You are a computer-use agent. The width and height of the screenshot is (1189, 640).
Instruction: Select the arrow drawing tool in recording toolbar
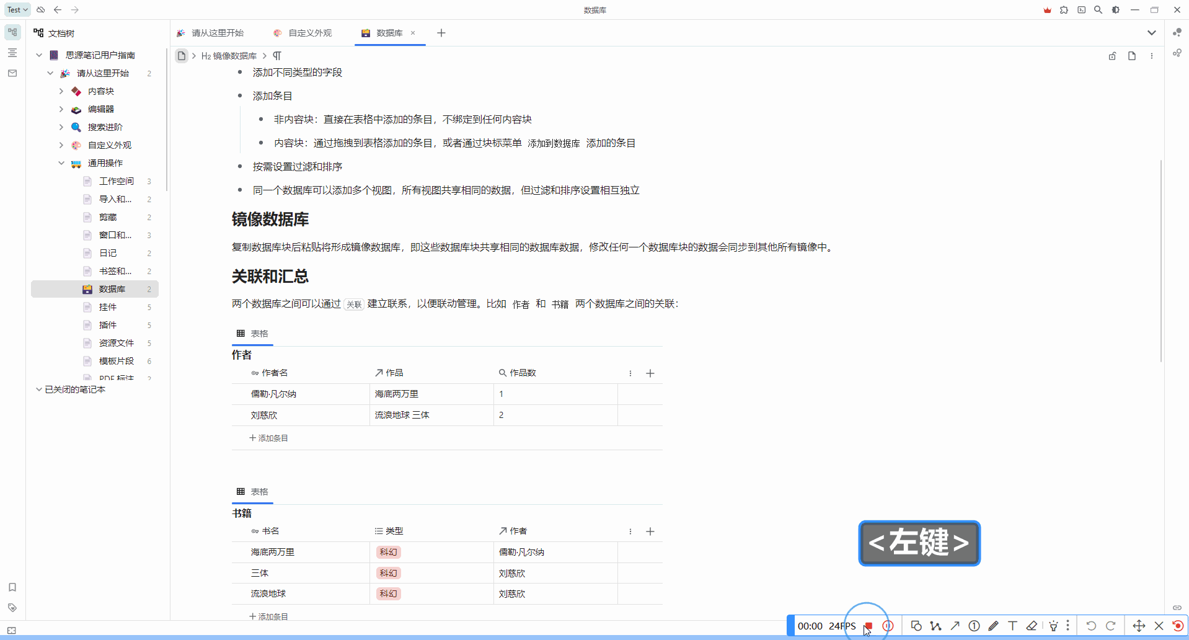click(x=955, y=626)
